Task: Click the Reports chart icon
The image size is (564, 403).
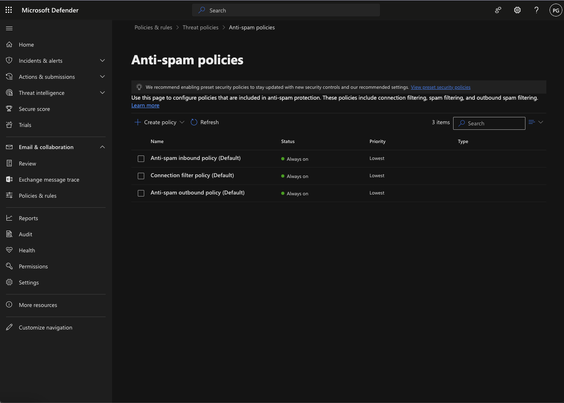Action: pyautogui.click(x=9, y=218)
